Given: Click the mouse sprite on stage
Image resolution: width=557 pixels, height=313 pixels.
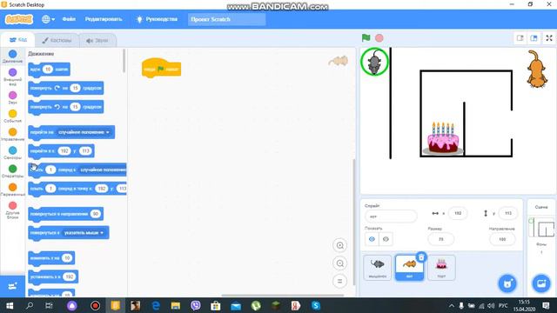Looking at the screenshot, I should (374, 62).
